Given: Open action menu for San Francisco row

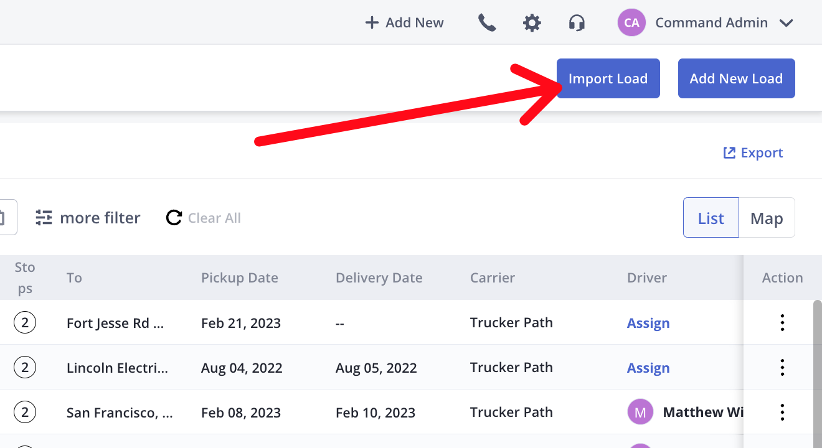Looking at the screenshot, I should (782, 412).
